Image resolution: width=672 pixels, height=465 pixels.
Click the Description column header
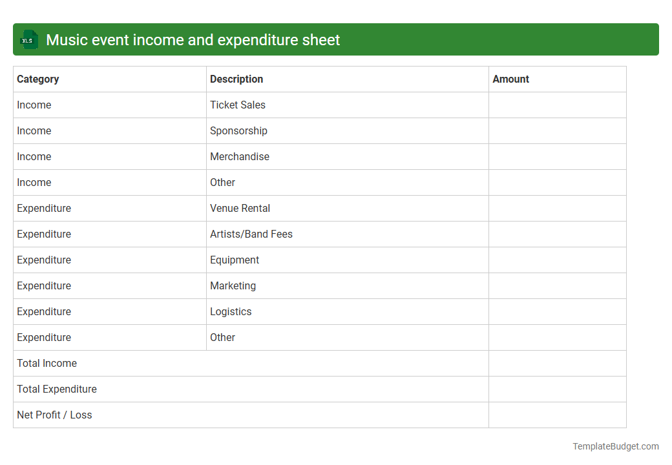(x=236, y=79)
